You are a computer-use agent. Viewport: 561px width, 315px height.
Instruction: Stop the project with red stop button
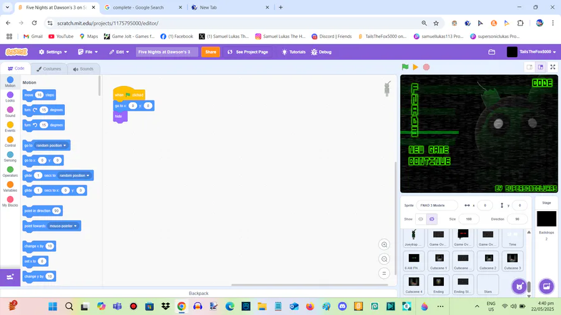426,67
